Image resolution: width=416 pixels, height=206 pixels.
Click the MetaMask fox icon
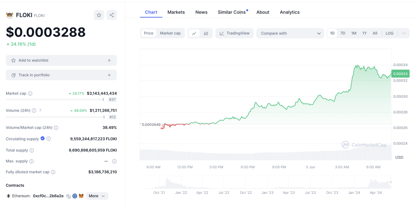(81, 196)
